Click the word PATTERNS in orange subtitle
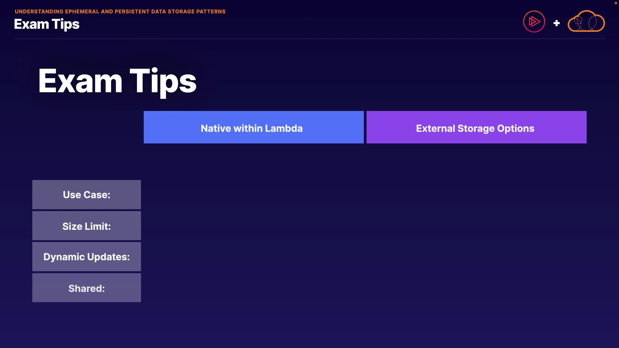This screenshot has height=348, width=619. pos(211,12)
